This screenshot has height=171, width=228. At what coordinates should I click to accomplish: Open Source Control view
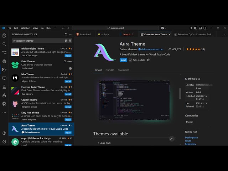(4, 53)
